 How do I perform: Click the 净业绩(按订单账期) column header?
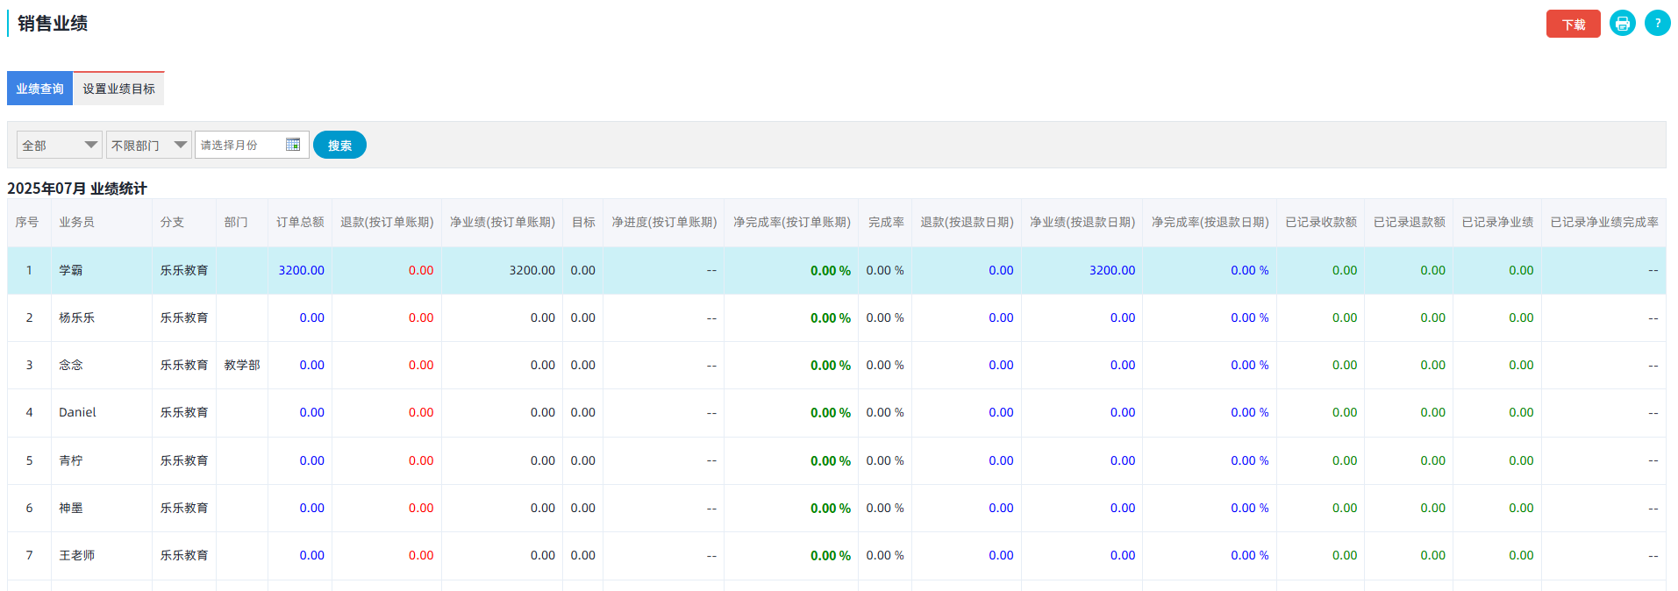tap(503, 223)
